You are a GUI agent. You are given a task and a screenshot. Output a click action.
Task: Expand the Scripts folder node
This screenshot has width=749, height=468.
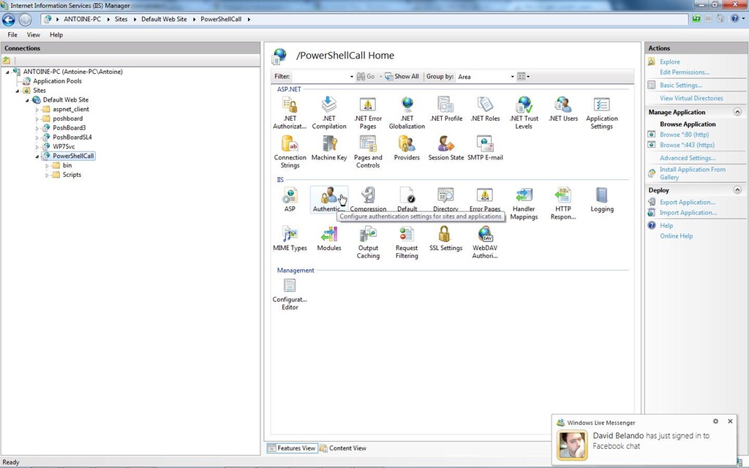pyautogui.click(x=47, y=175)
